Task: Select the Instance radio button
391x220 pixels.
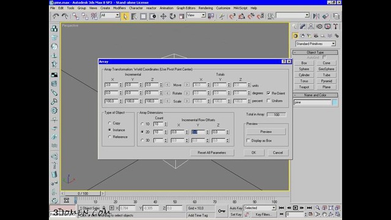Action: pyautogui.click(x=109, y=130)
